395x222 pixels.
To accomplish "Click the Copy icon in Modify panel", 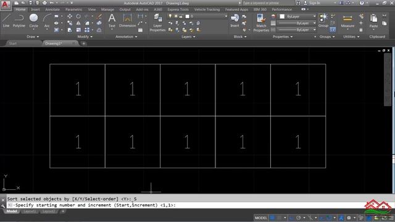I will (70, 23).
